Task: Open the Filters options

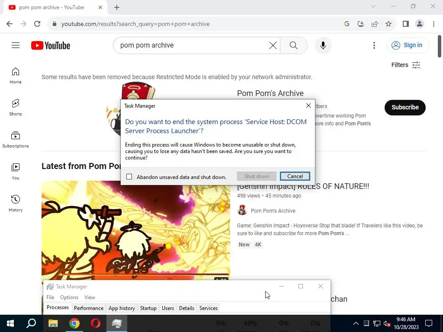Action: tap(406, 65)
